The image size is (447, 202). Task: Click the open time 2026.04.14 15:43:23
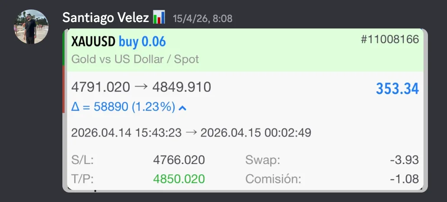(x=126, y=133)
